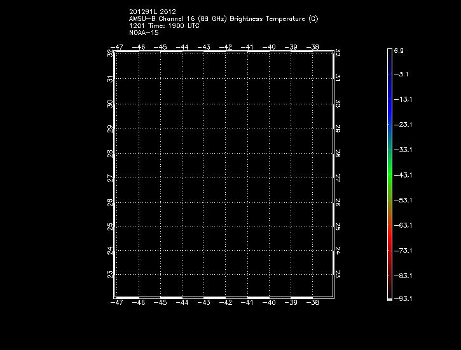Click the NOAA-15 satellite label

pos(144,32)
